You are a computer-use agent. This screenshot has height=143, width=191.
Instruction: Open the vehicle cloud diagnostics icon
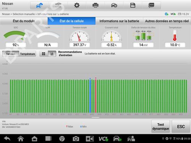[39, 6]
